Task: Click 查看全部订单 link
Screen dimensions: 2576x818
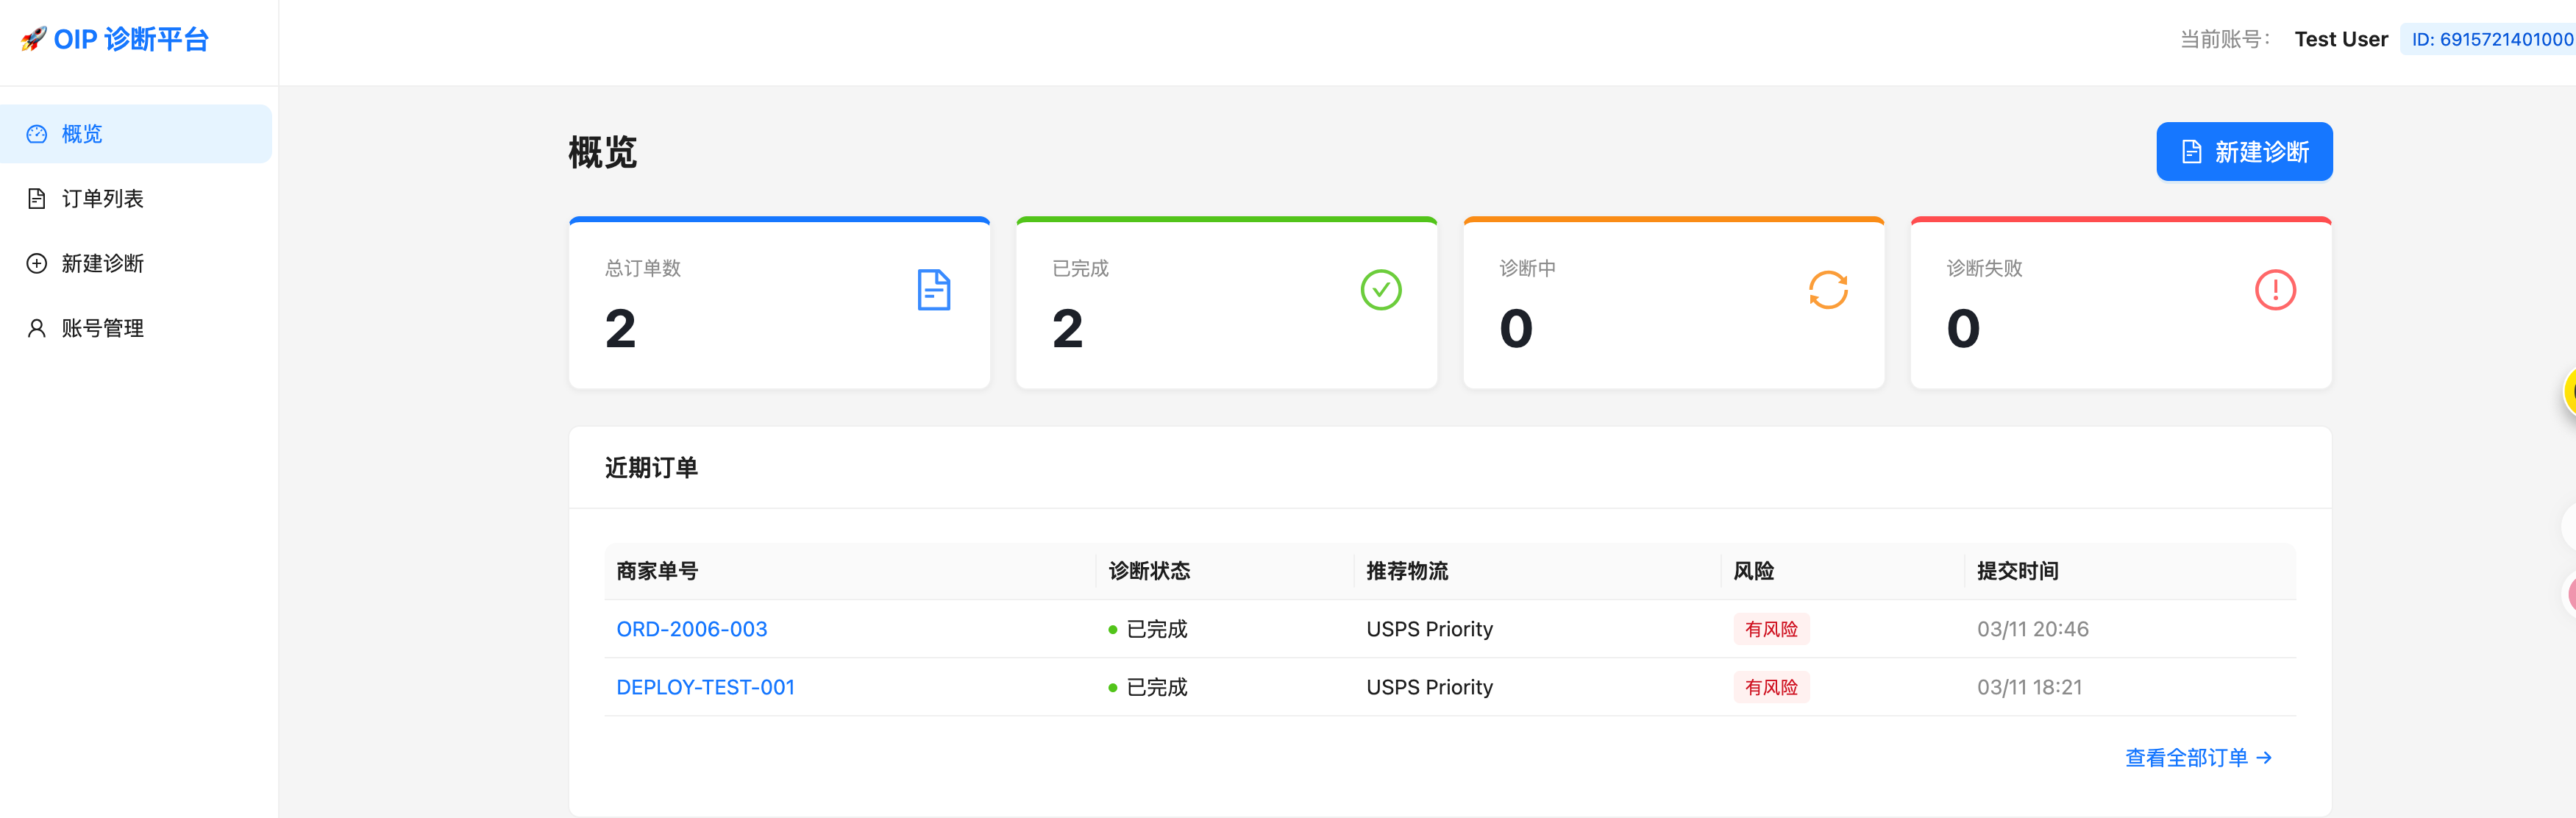Action: (x=2197, y=758)
